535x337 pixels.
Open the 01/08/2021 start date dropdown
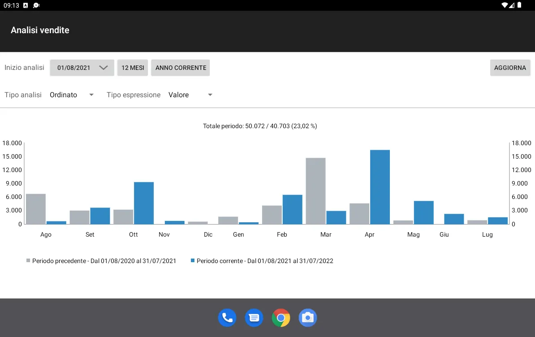(x=82, y=68)
